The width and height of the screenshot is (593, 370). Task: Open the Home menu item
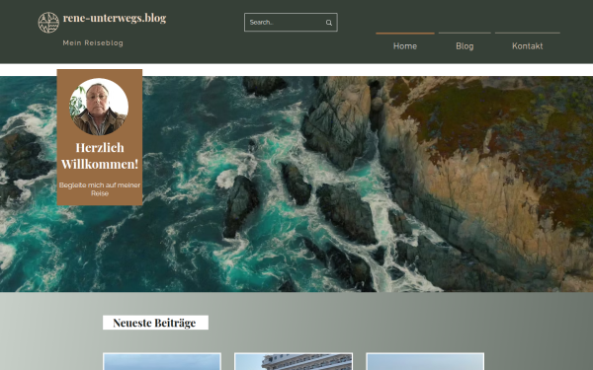click(x=405, y=46)
